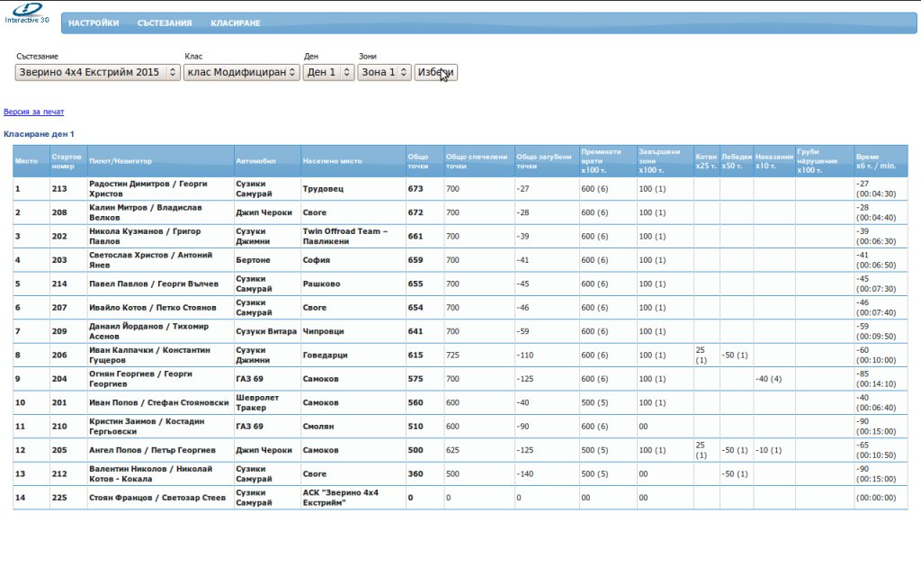Screen dimensions: 921x576
Task: Open the Зона 1 dropdown
Action: tap(384, 72)
